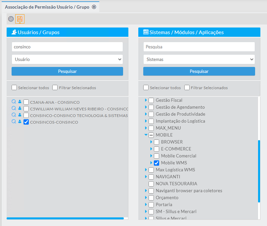
Task: Collapse the MOBILE tree node
Action: [146, 135]
